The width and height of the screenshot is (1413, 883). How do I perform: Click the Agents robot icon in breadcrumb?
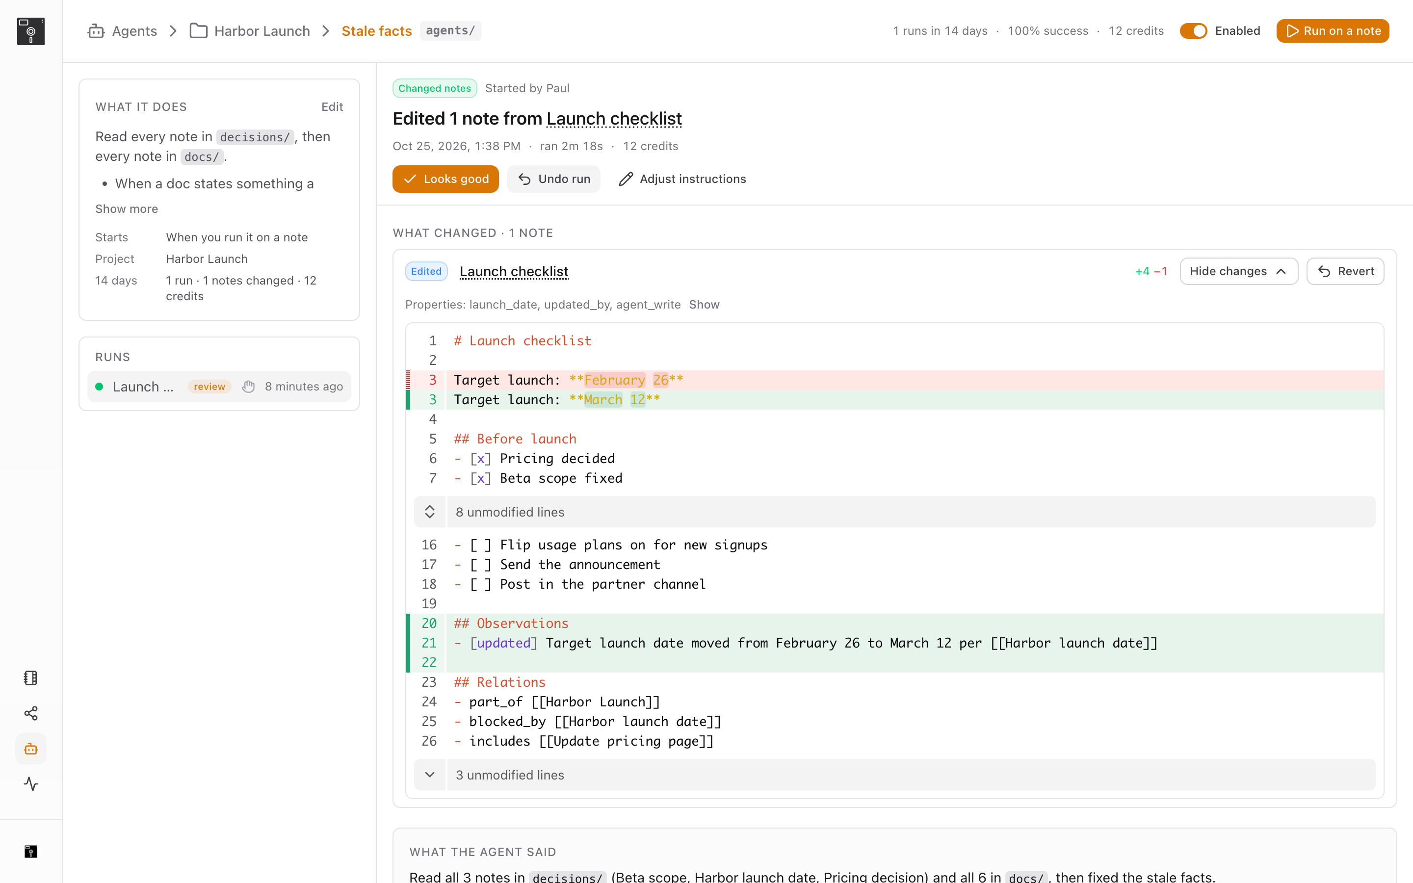click(x=96, y=31)
